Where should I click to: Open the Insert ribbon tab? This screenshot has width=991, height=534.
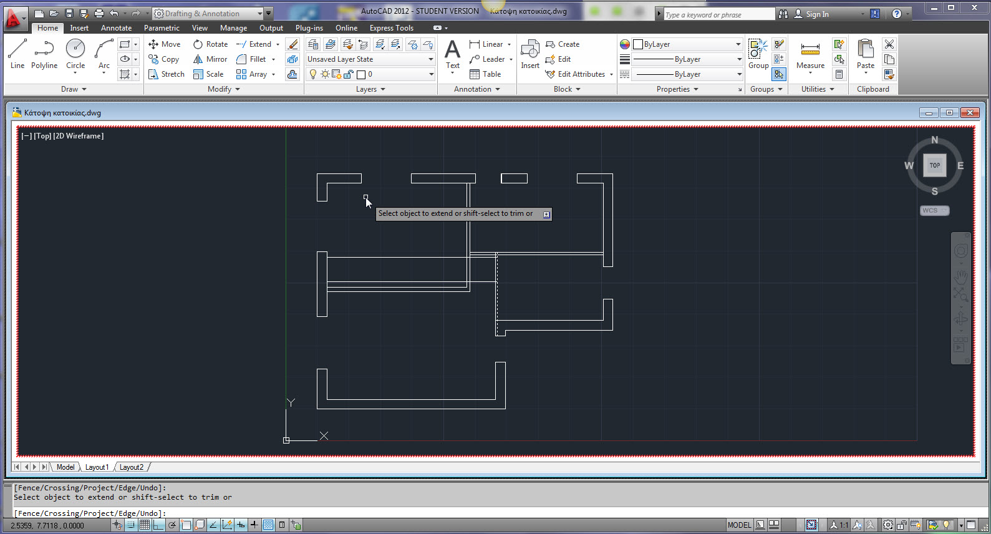(x=79, y=28)
